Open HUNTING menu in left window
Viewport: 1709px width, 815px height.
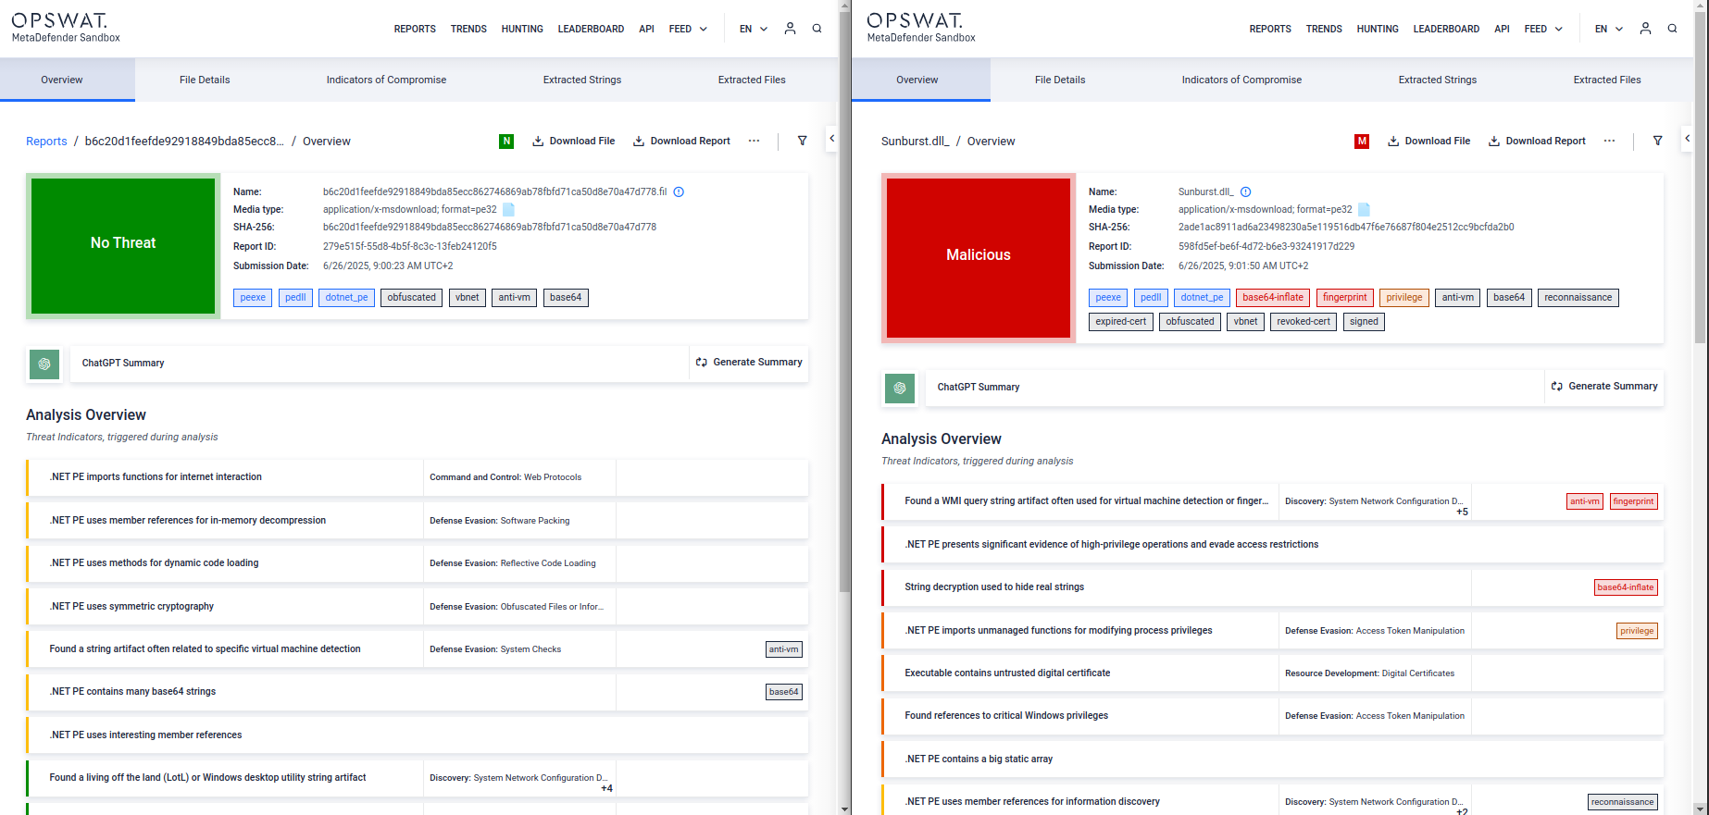522,29
